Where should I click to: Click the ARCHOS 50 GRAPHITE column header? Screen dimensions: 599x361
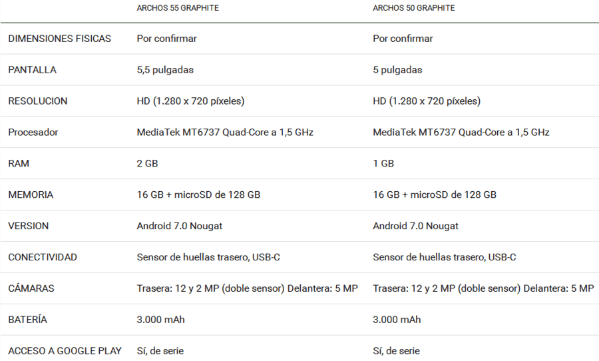coord(414,8)
